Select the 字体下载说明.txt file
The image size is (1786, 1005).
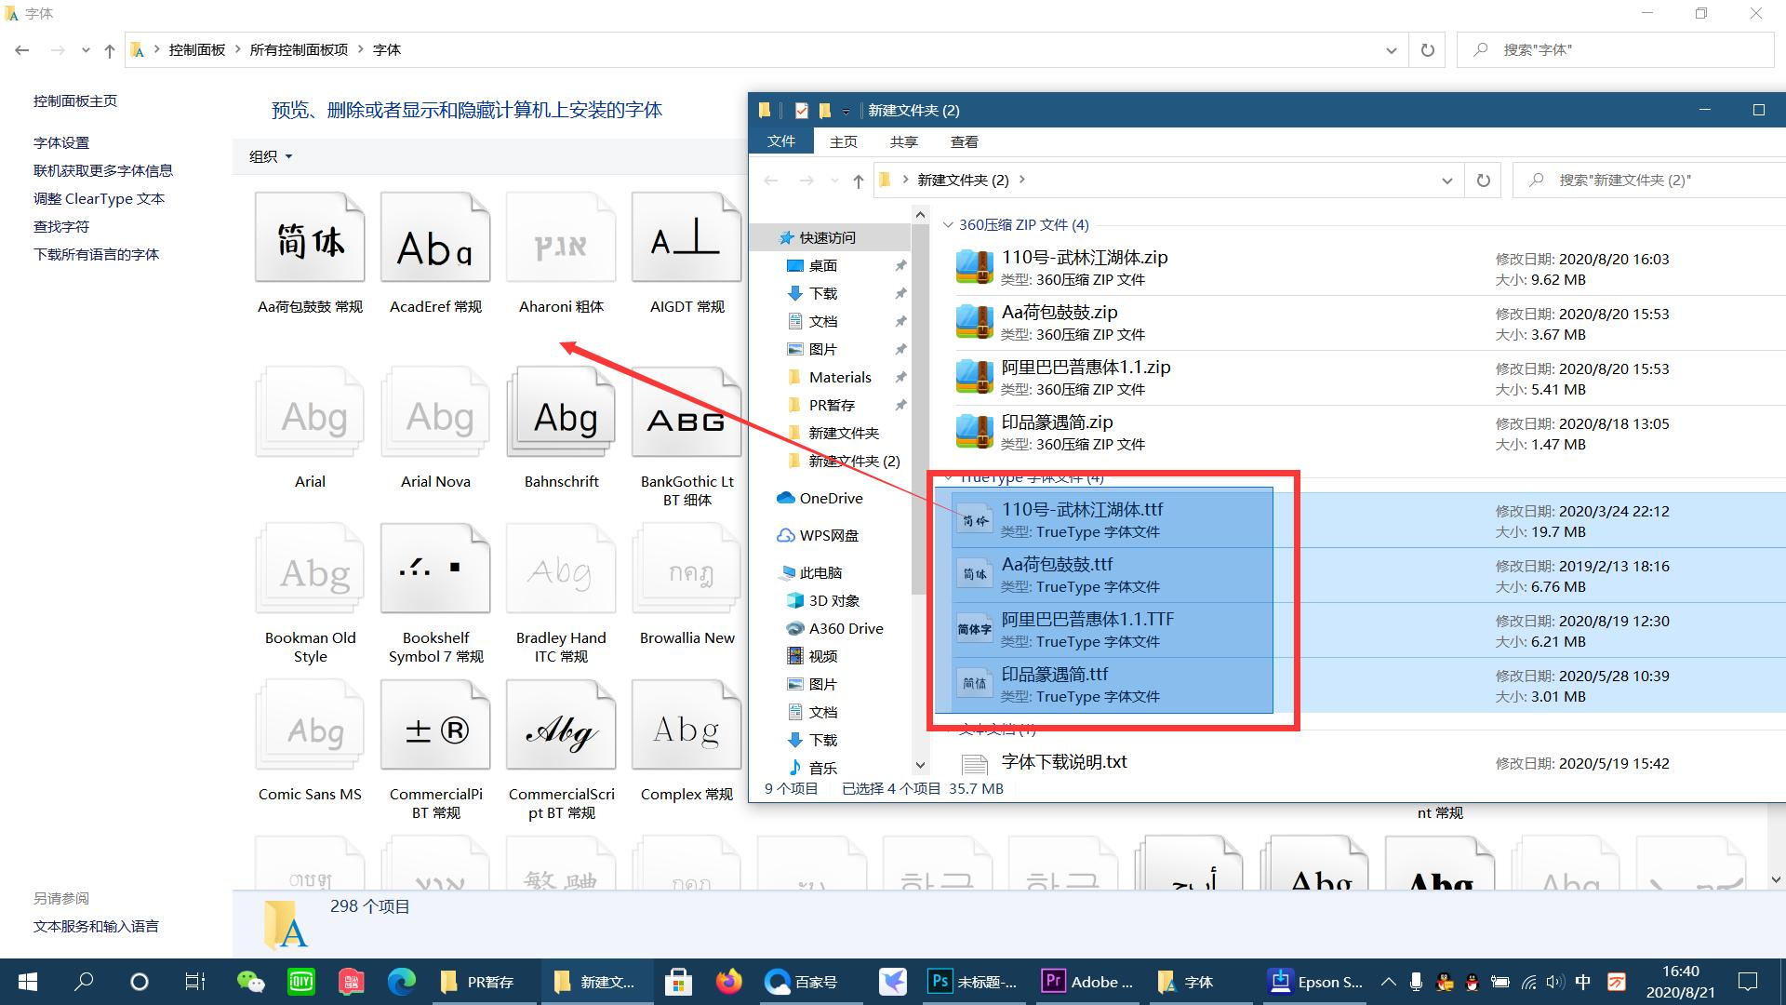coord(1063,761)
